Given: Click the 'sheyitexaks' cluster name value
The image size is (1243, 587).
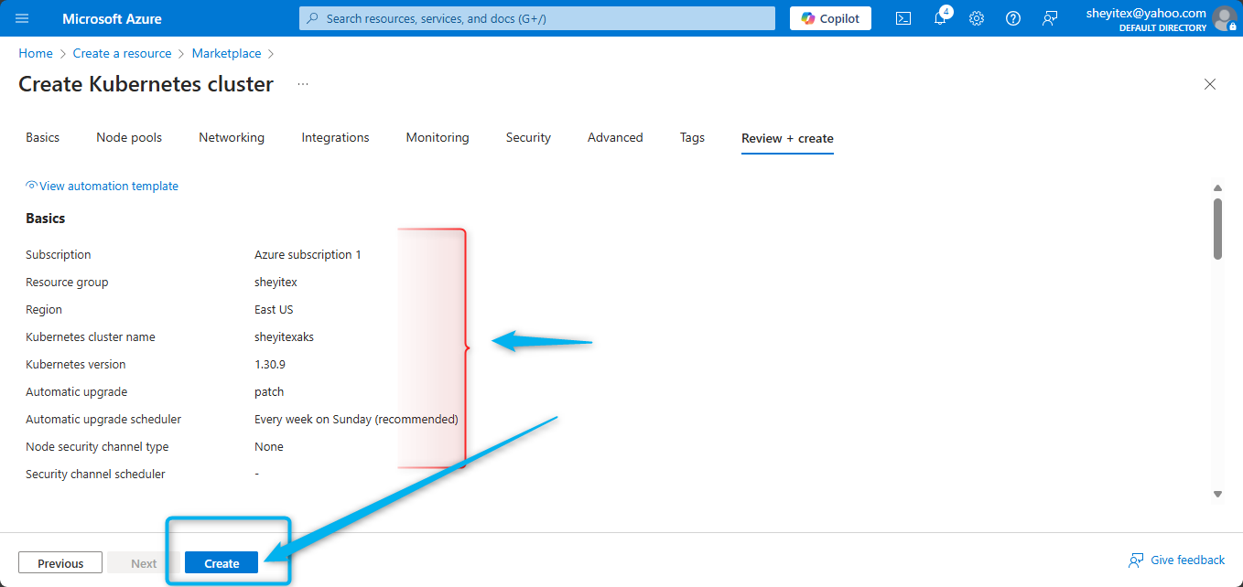Looking at the screenshot, I should pos(284,337).
